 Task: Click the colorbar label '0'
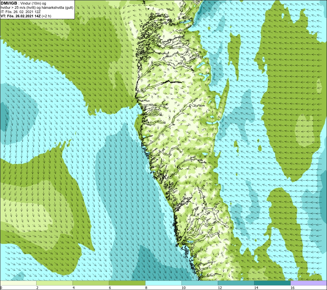point(1,288)
